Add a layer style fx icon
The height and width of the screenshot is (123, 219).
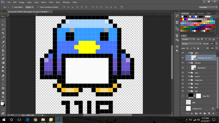click(192, 113)
